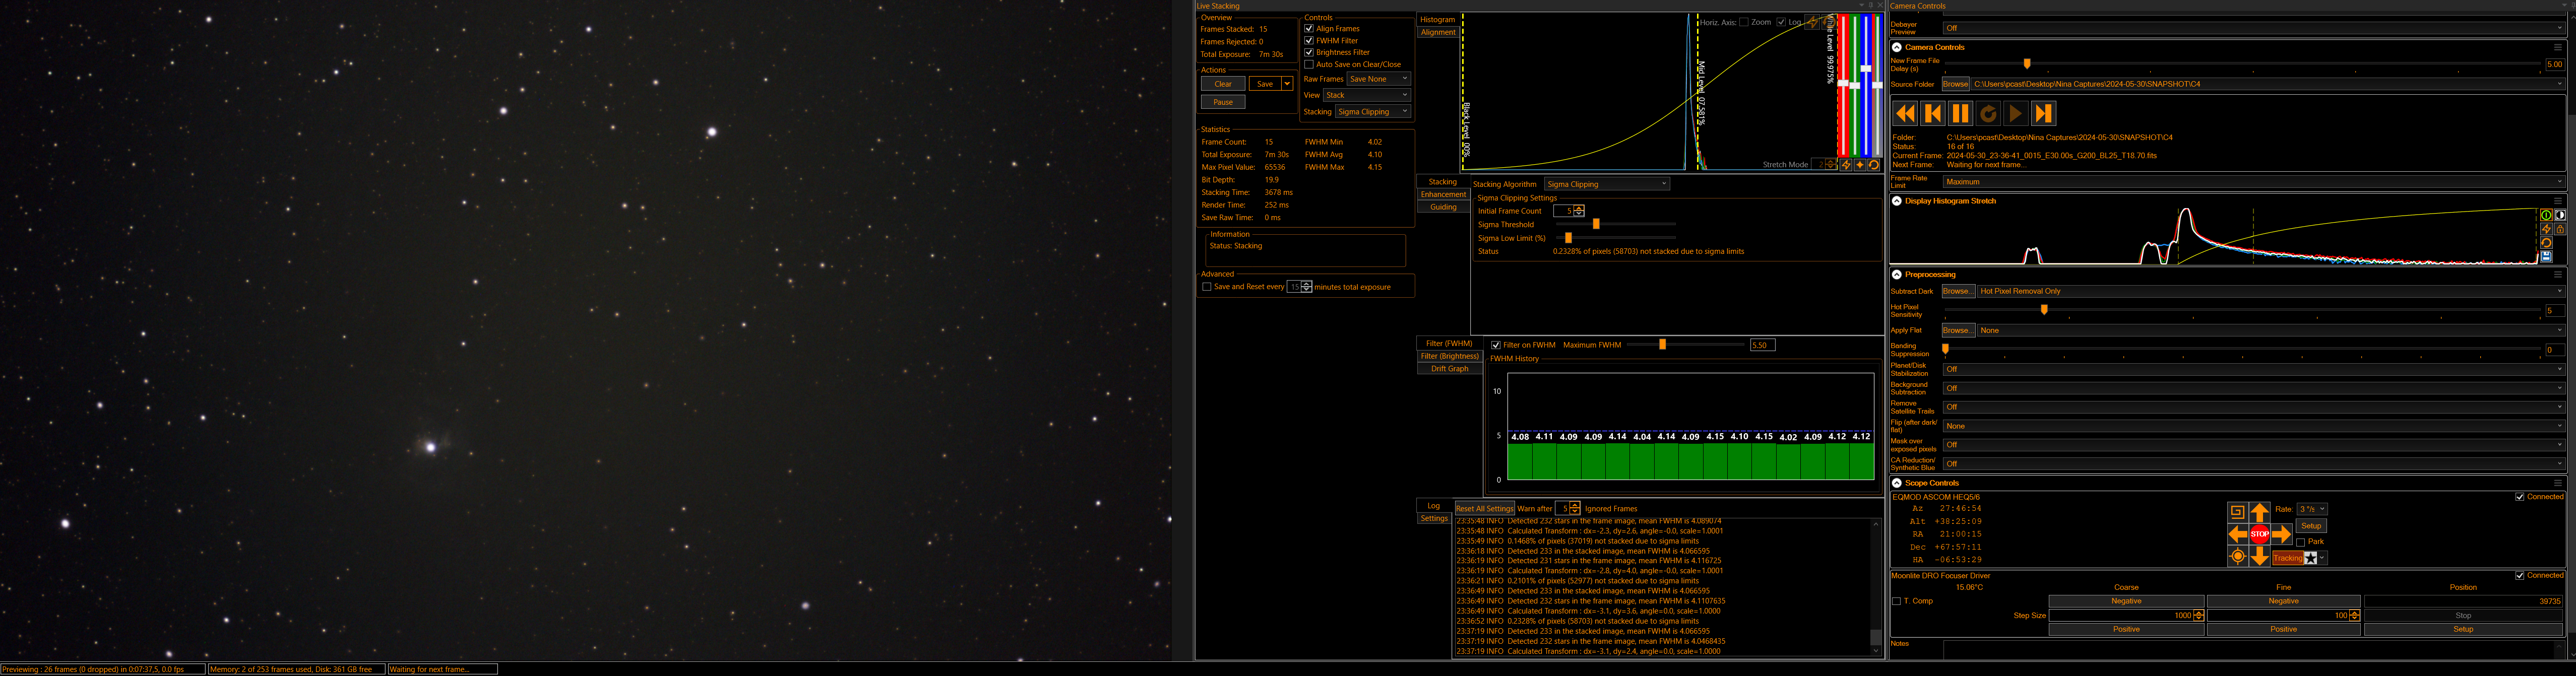Switch to the Filter (Brightness) tab
The width and height of the screenshot is (2576, 676).
click(x=1450, y=356)
